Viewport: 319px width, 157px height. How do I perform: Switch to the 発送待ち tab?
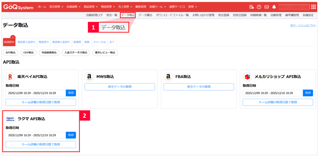(44, 42)
